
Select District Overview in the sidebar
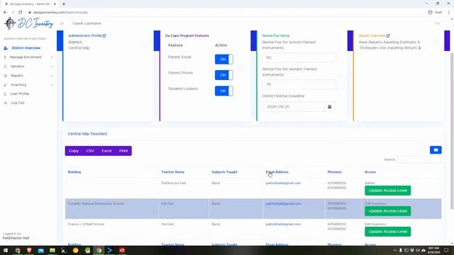point(26,48)
